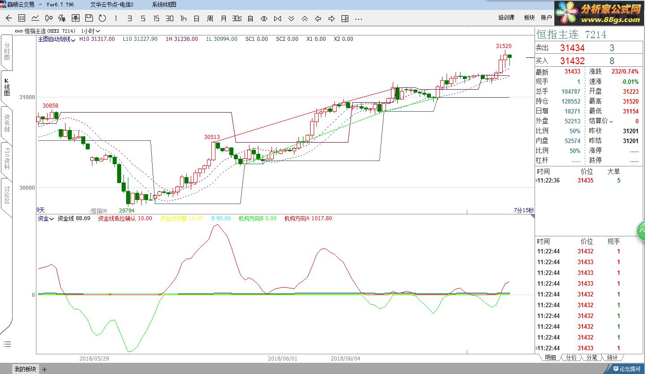Screen dimensions: 645x374
Task: Open the 板块 menu
Action: click(x=529, y=17)
